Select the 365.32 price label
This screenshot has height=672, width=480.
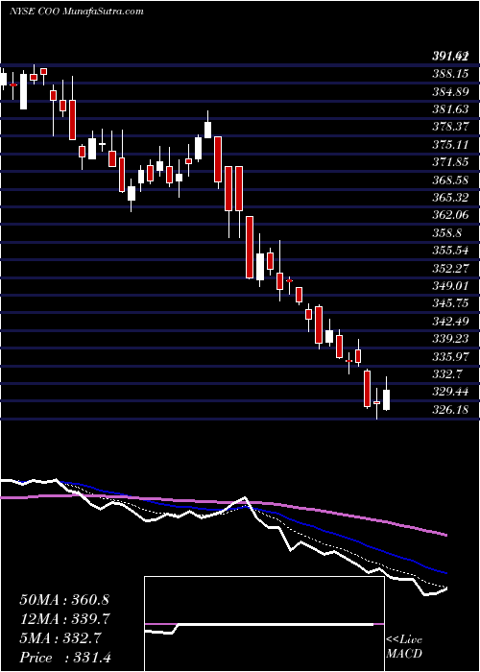tap(450, 197)
